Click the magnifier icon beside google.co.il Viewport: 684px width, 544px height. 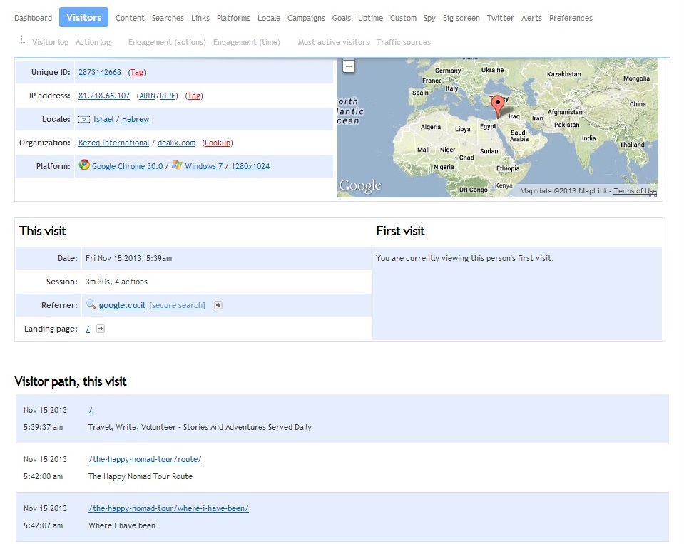pyautogui.click(x=91, y=305)
